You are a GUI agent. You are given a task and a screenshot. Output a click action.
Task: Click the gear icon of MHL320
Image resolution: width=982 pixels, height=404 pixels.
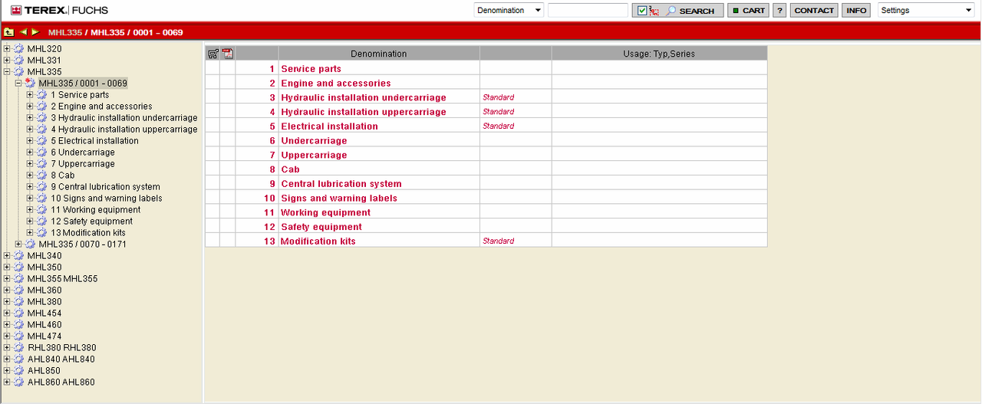(18, 49)
